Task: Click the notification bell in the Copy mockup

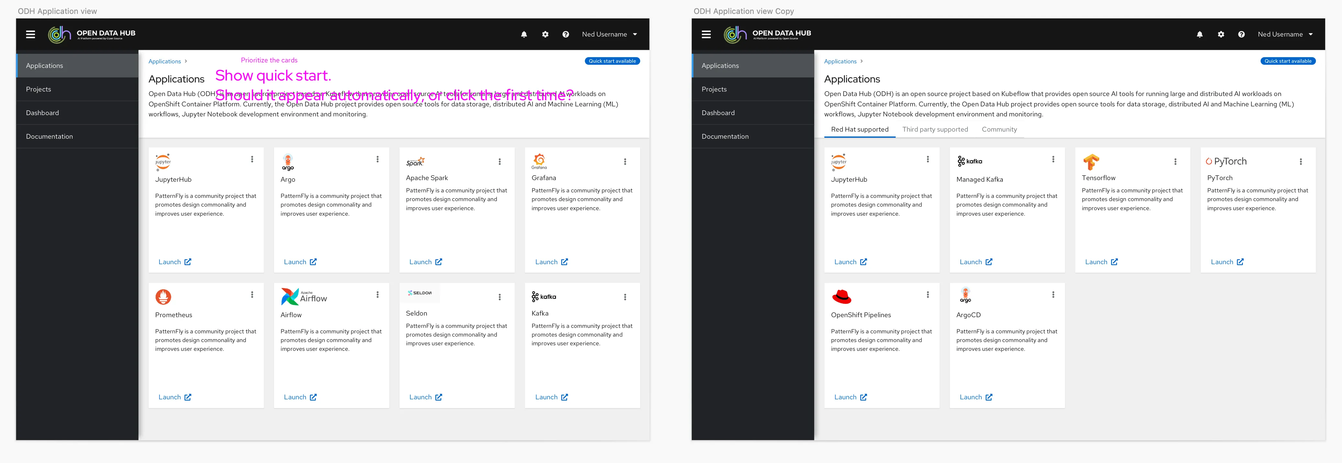Action: coord(1200,34)
